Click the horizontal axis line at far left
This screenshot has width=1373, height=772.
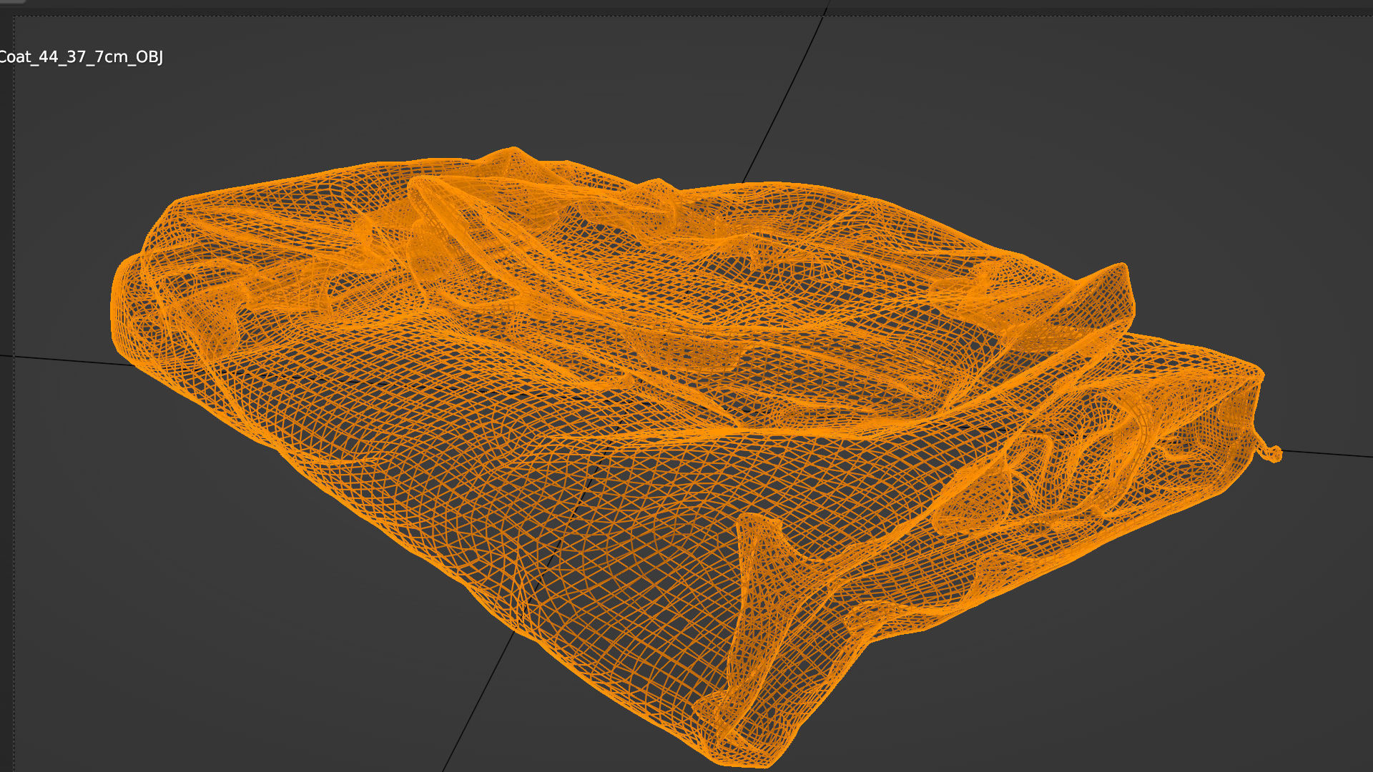click(x=64, y=360)
